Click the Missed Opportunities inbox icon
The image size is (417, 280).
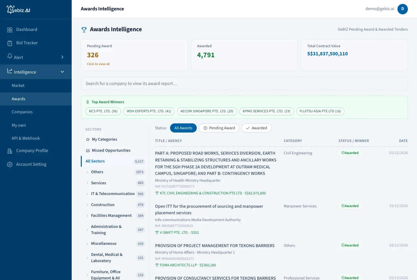pyautogui.click(x=88, y=150)
